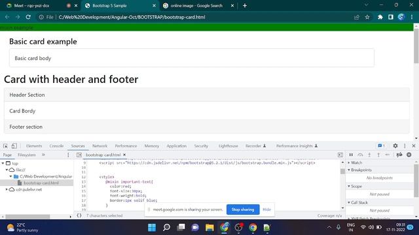Open the Performance insights tab
Viewport: 419px width, 235px height.
[x=297, y=146]
